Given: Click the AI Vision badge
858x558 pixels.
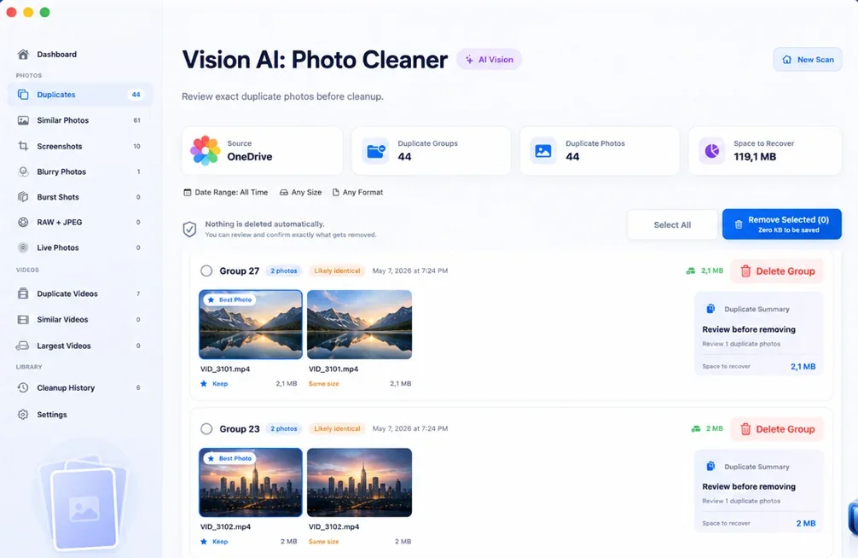Looking at the screenshot, I should point(489,59).
